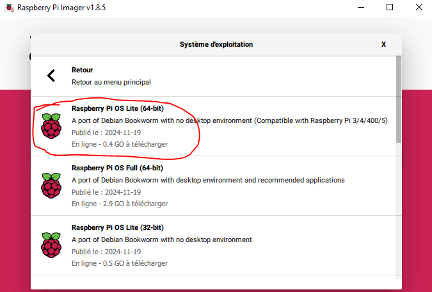
Task: Minimize the Raspberry Pi Imager window
Action: [361, 8]
